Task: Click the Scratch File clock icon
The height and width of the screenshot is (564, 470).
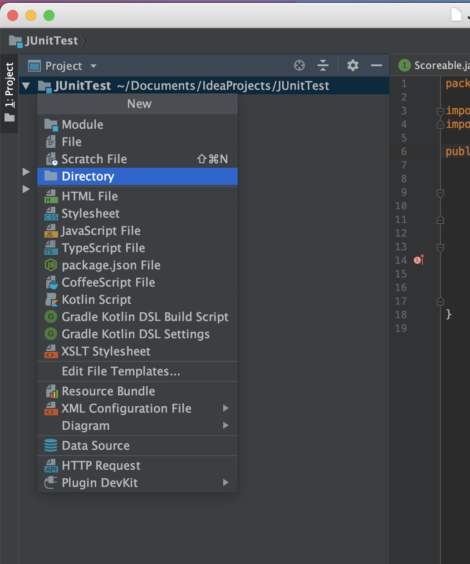Action: [x=51, y=159]
